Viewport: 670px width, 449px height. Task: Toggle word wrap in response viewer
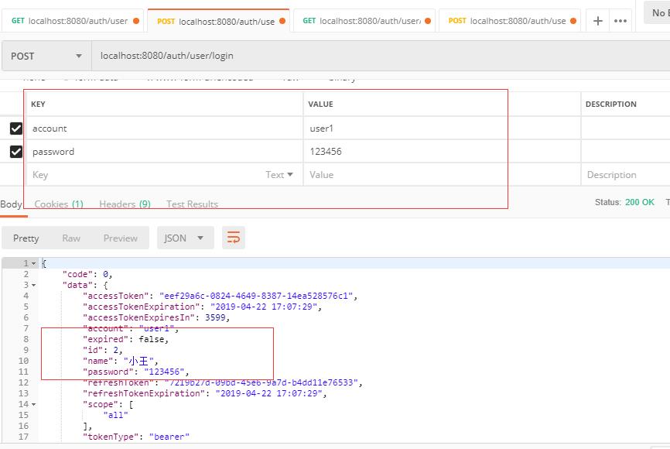(x=234, y=238)
